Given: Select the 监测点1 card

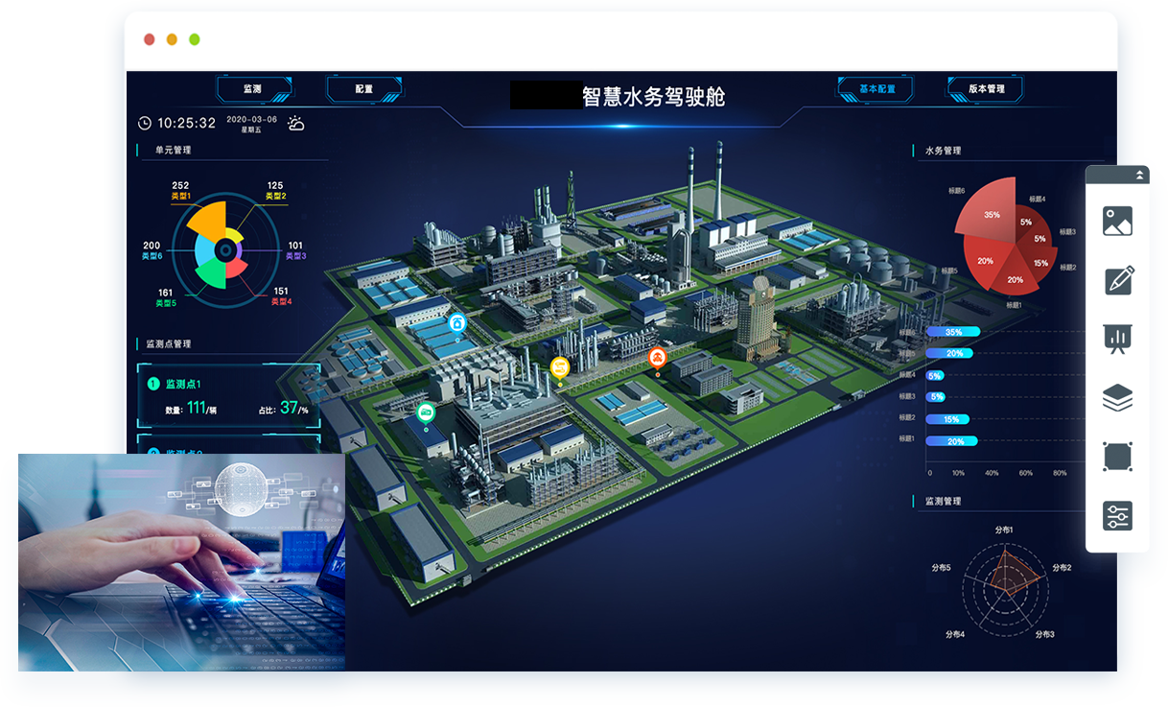Looking at the screenshot, I should [226, 396].
